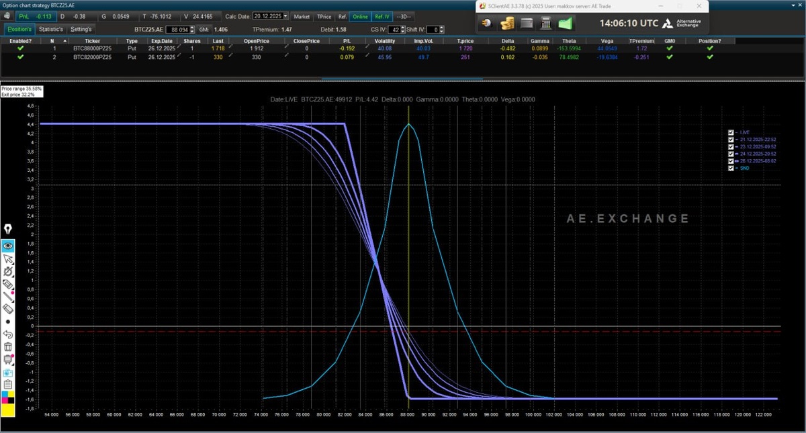This screenshot has height=433, width=806.
Task: Toggle Position? checkmark in row 2
Action: click(x=710, y=57)
